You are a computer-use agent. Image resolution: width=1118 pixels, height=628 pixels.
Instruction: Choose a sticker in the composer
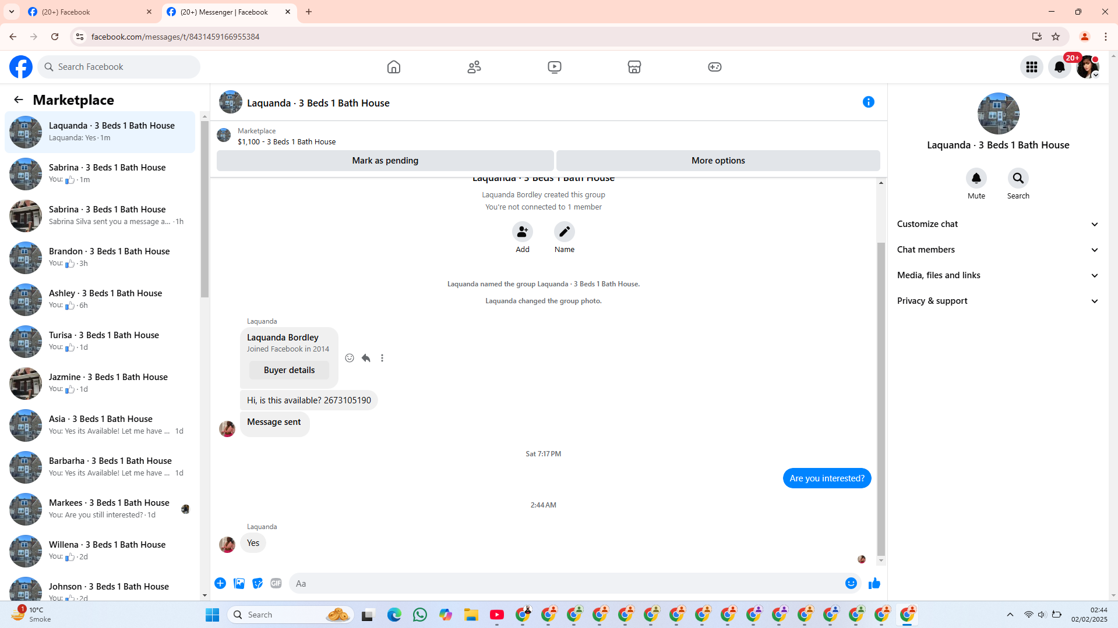click(258, 583)
